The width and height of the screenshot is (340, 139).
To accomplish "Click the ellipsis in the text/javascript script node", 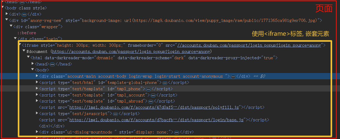I will [115, 114].
